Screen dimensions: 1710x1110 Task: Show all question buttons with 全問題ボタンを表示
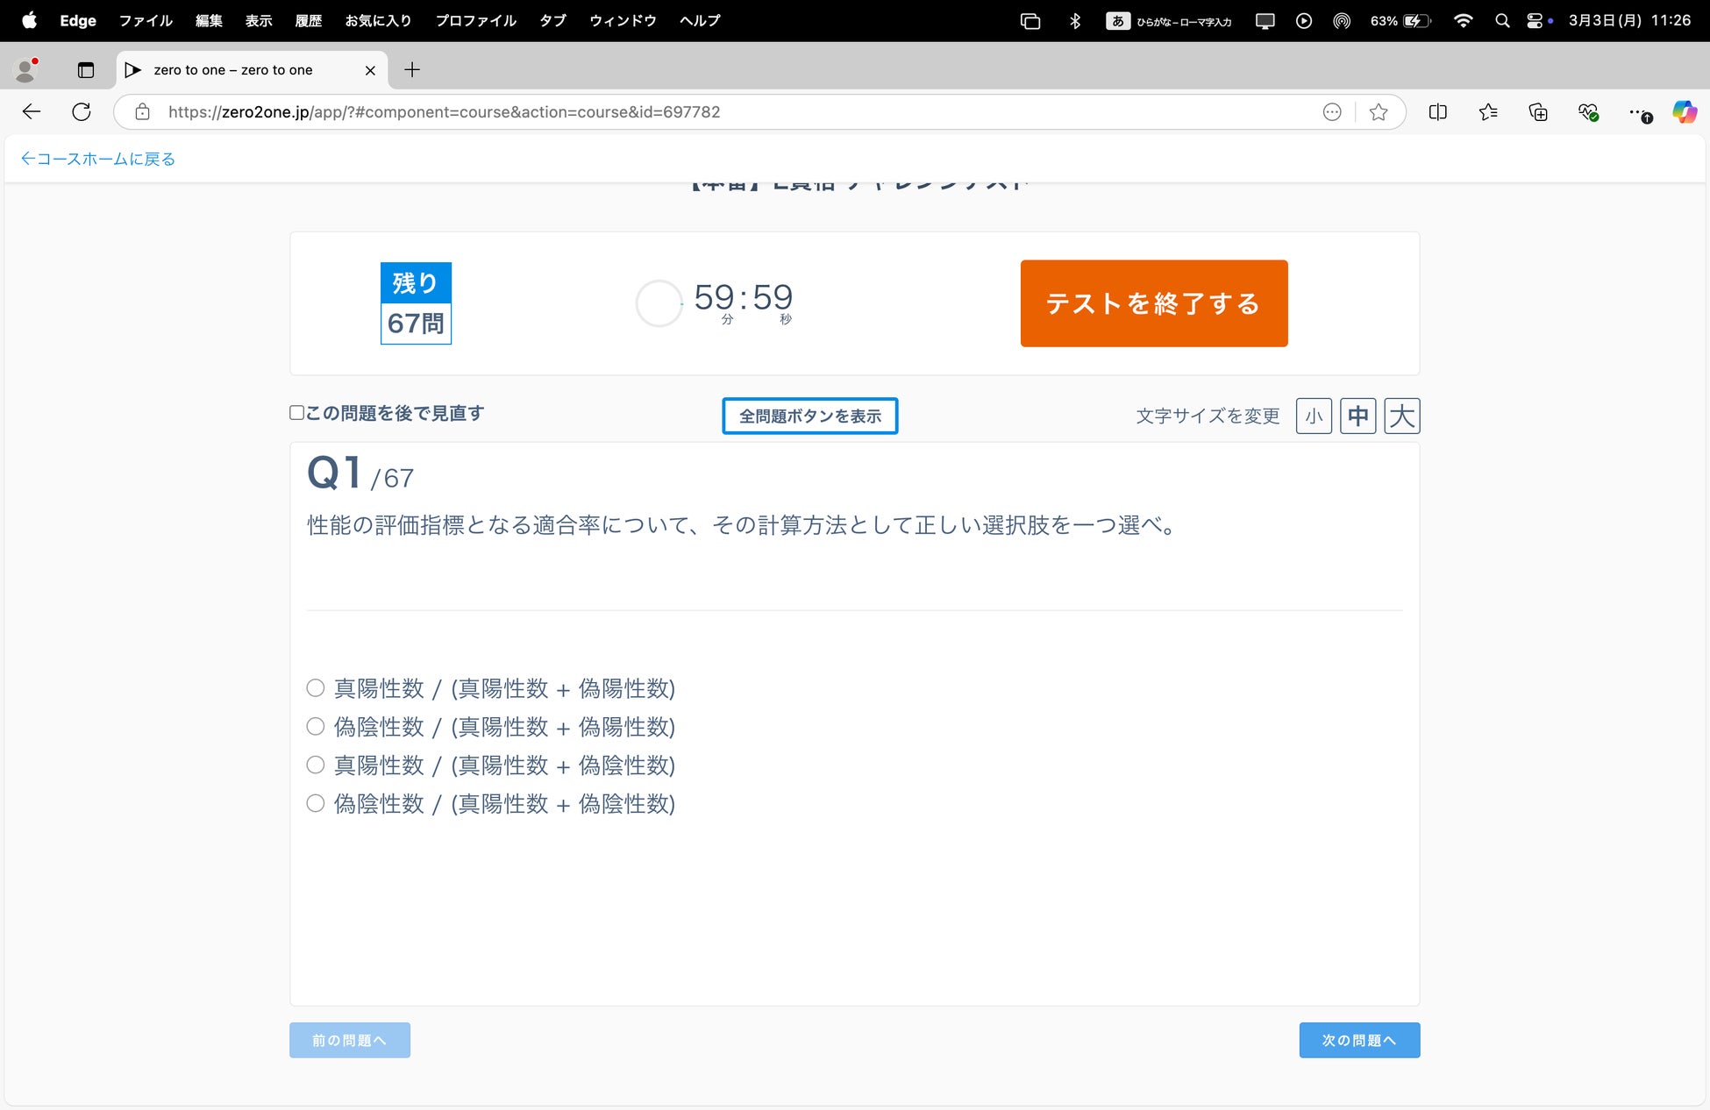(x=809, y=416)
